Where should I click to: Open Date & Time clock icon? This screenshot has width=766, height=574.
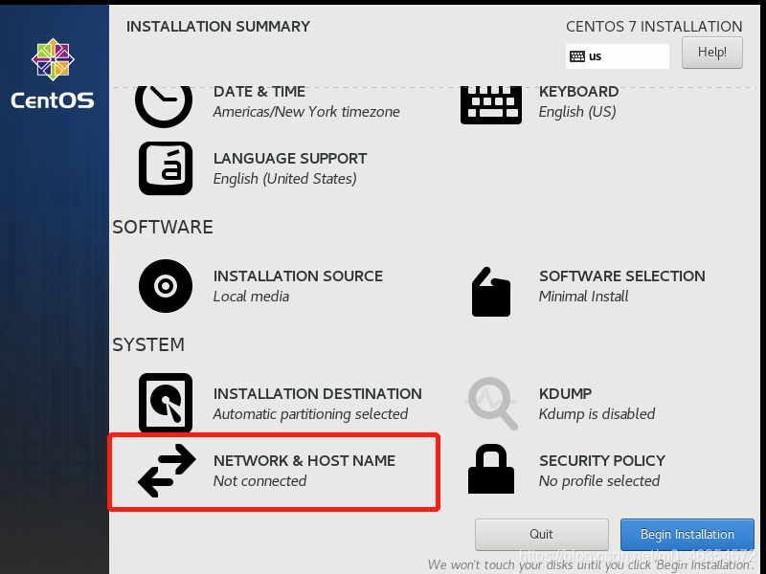(x=164, y=106)
